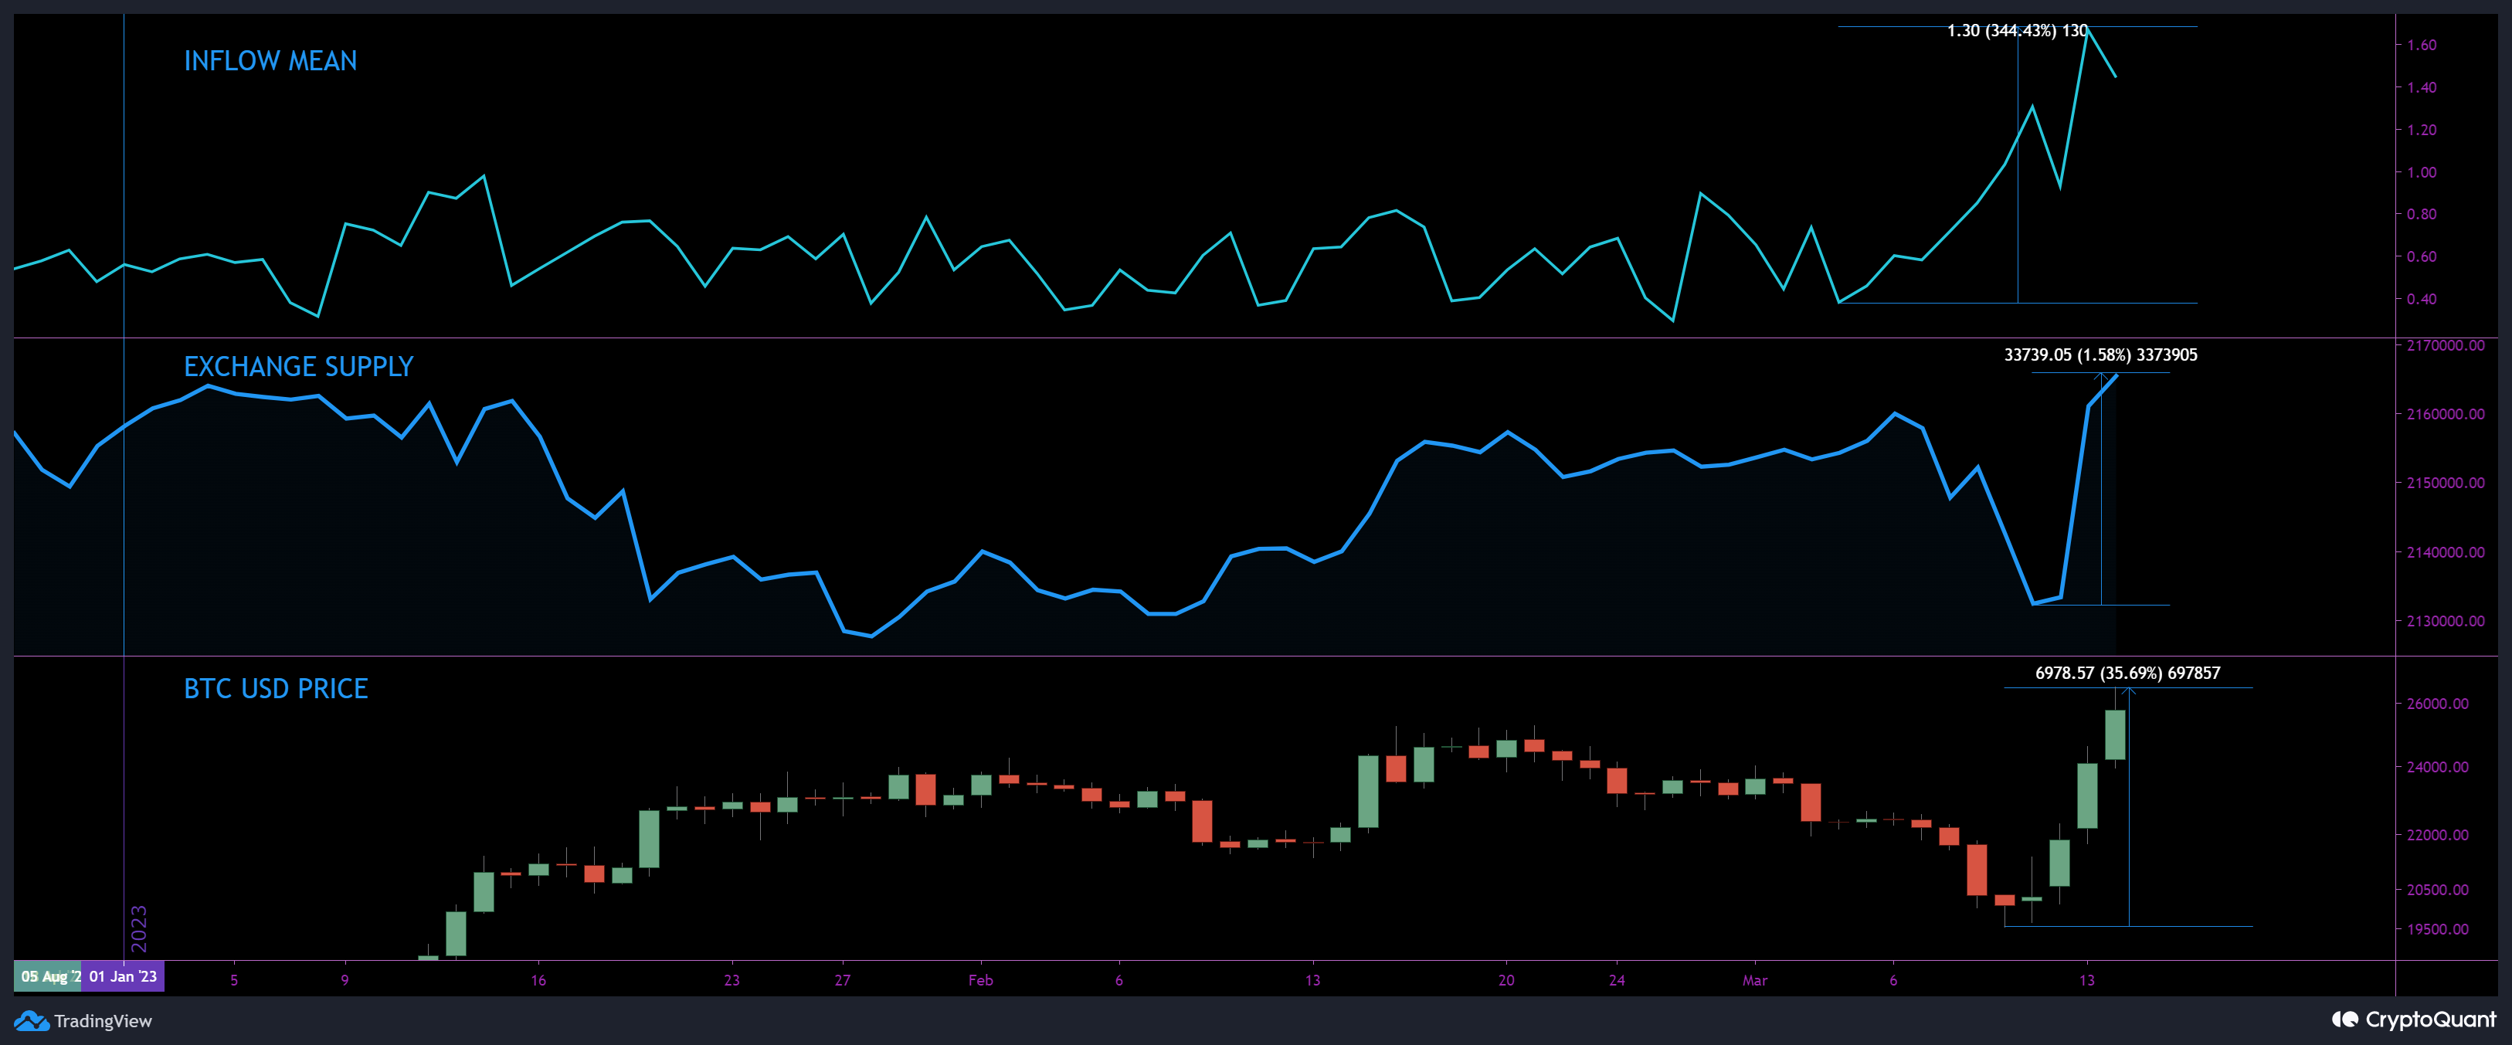Toggle the 01 Jan '23 date marker

click(x=122, y=975)
